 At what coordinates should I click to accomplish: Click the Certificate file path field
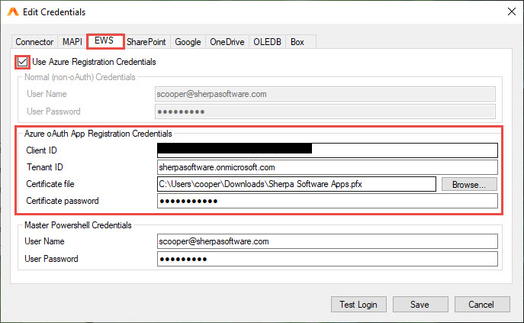pyautogui.click(x=296, y=184)
